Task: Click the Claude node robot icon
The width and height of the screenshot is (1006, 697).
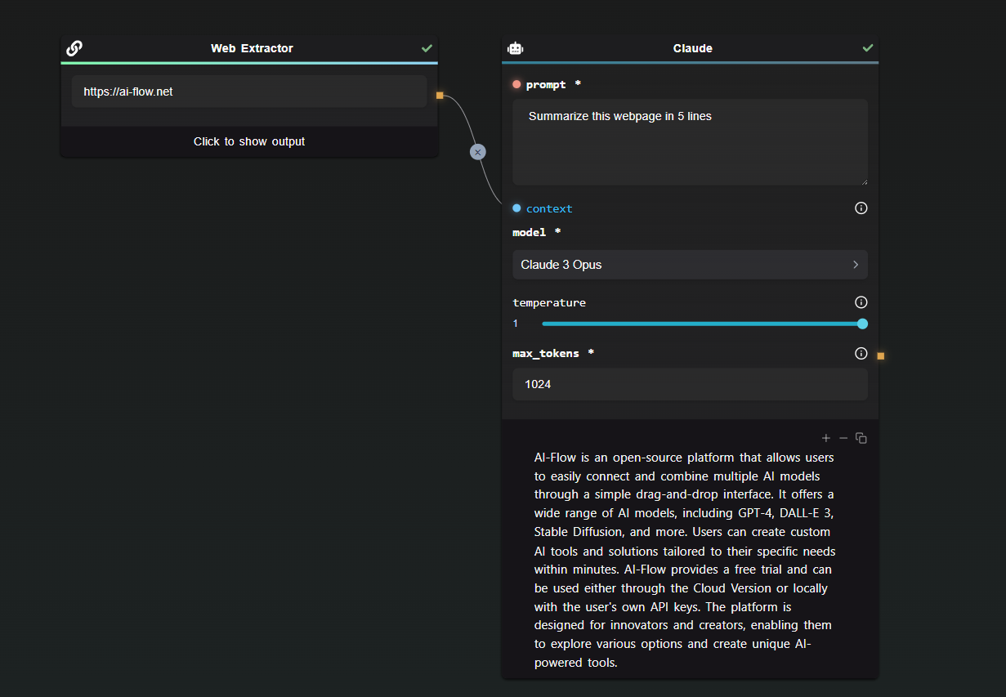Action: (515, 48)
